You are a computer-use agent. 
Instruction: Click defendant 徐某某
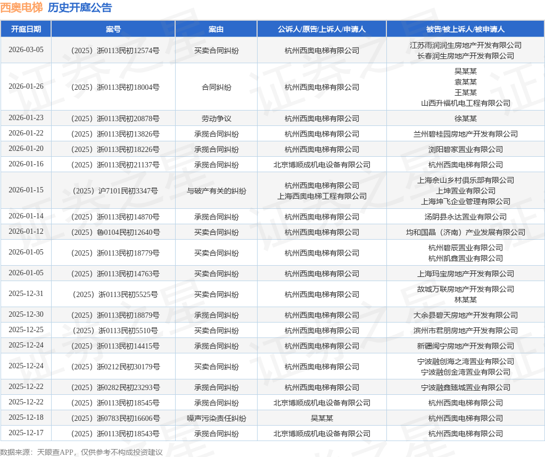(x=466, y=119)
